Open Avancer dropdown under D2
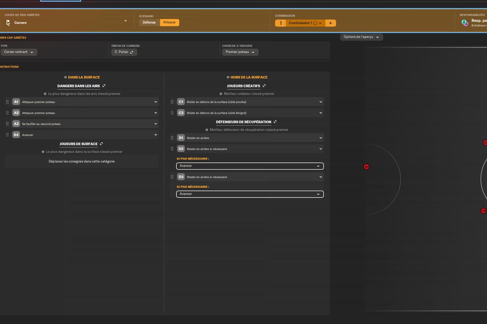This screenshot has width=487, height=324. pos(250,166)
